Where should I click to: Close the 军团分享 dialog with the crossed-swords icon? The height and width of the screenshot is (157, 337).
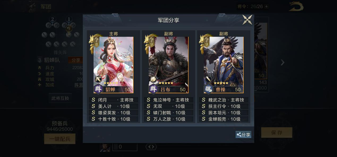(247, 20)
